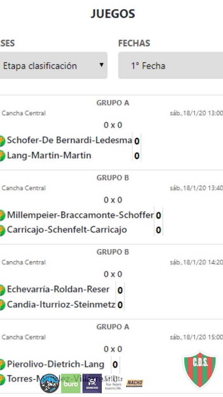Click score box next to Echevarría-Roldan-Reser

120,290
